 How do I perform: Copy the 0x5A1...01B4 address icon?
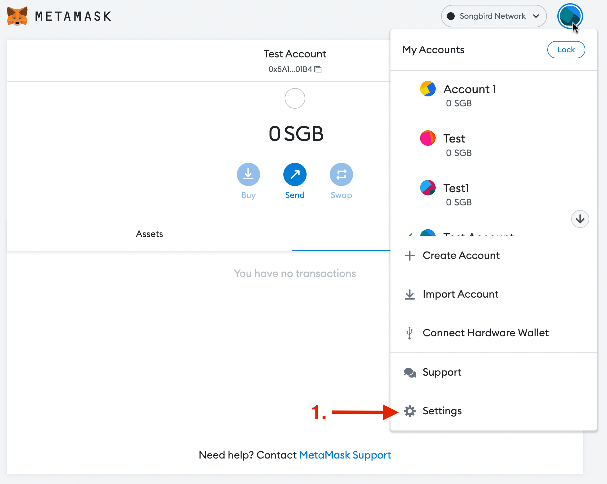(318, 69)
